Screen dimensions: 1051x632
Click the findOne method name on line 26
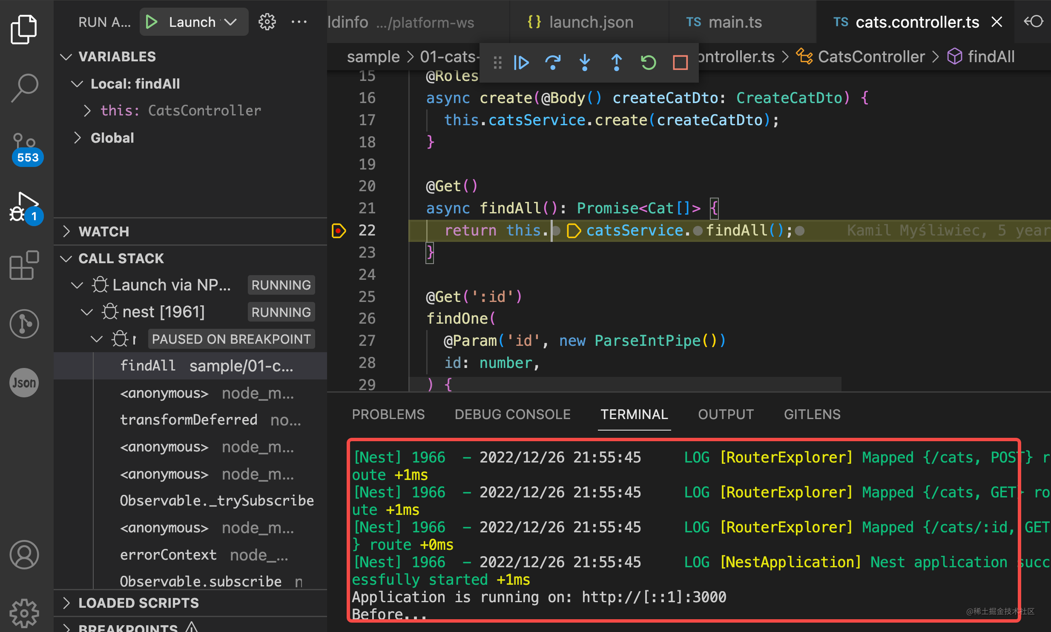point(457,319)
